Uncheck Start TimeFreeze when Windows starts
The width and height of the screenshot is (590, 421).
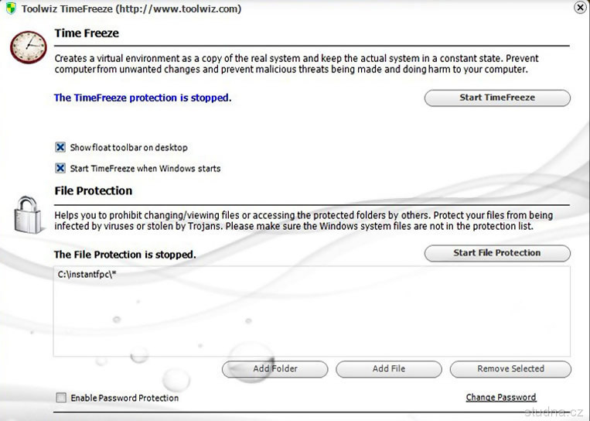click(x=60, y=168)
